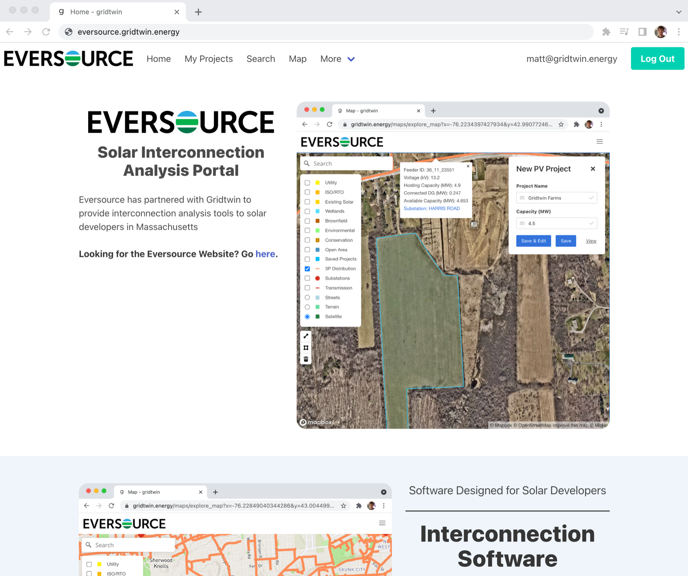This screenshot has height=576, width=688.
Task: Go to Home in the navigation bar
Action: [159, 59]
